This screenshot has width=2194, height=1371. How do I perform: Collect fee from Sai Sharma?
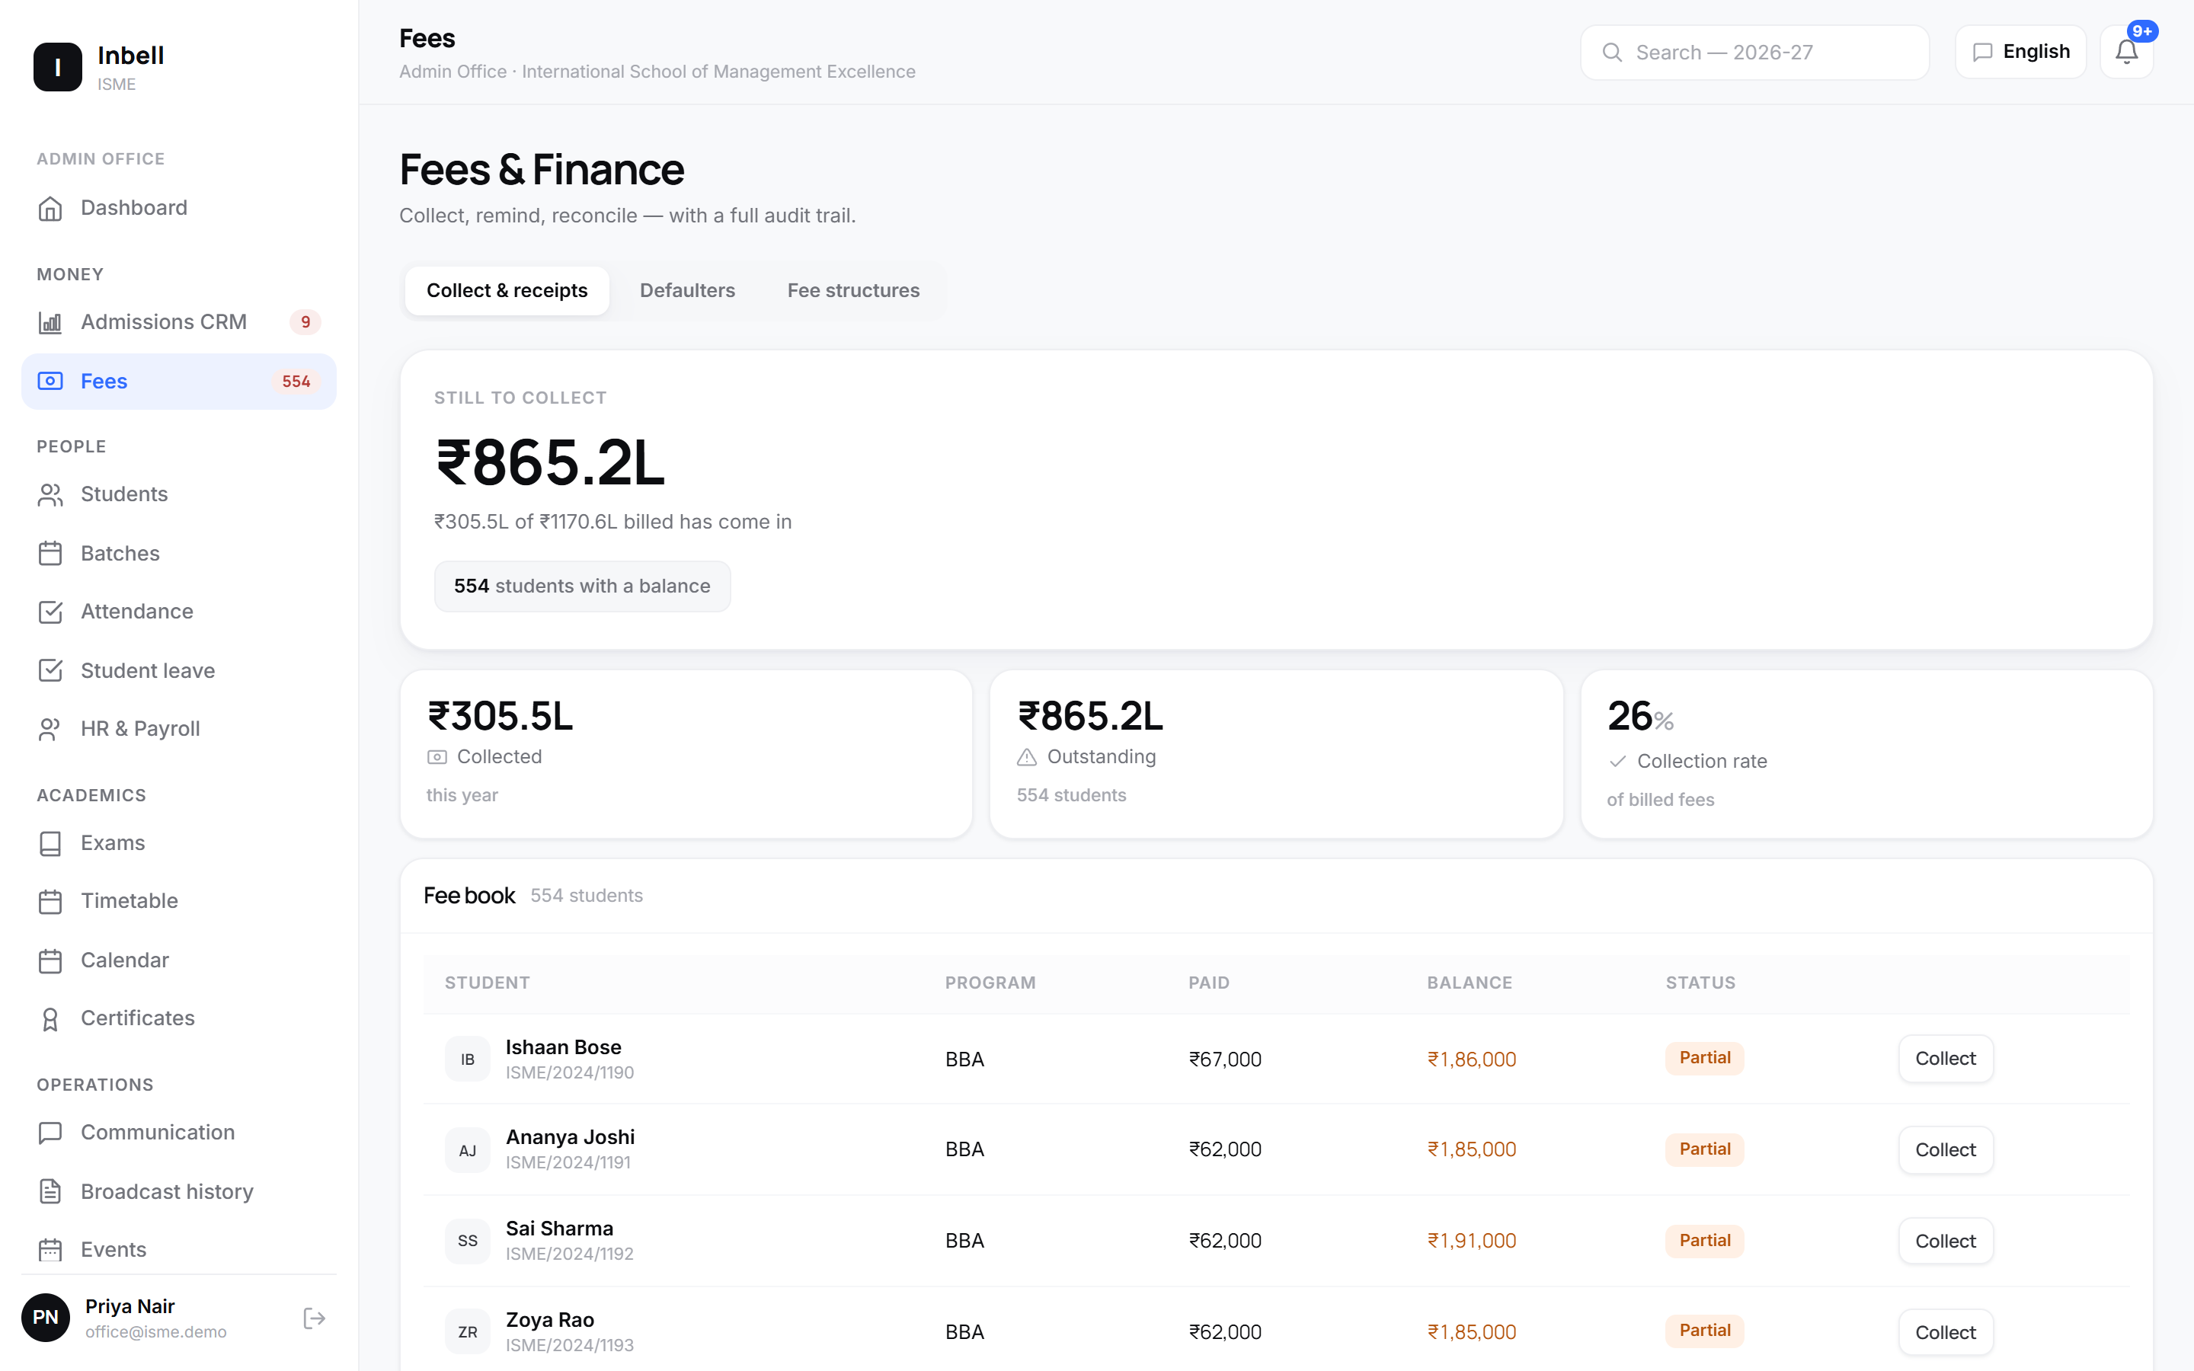(1946, 1242)
